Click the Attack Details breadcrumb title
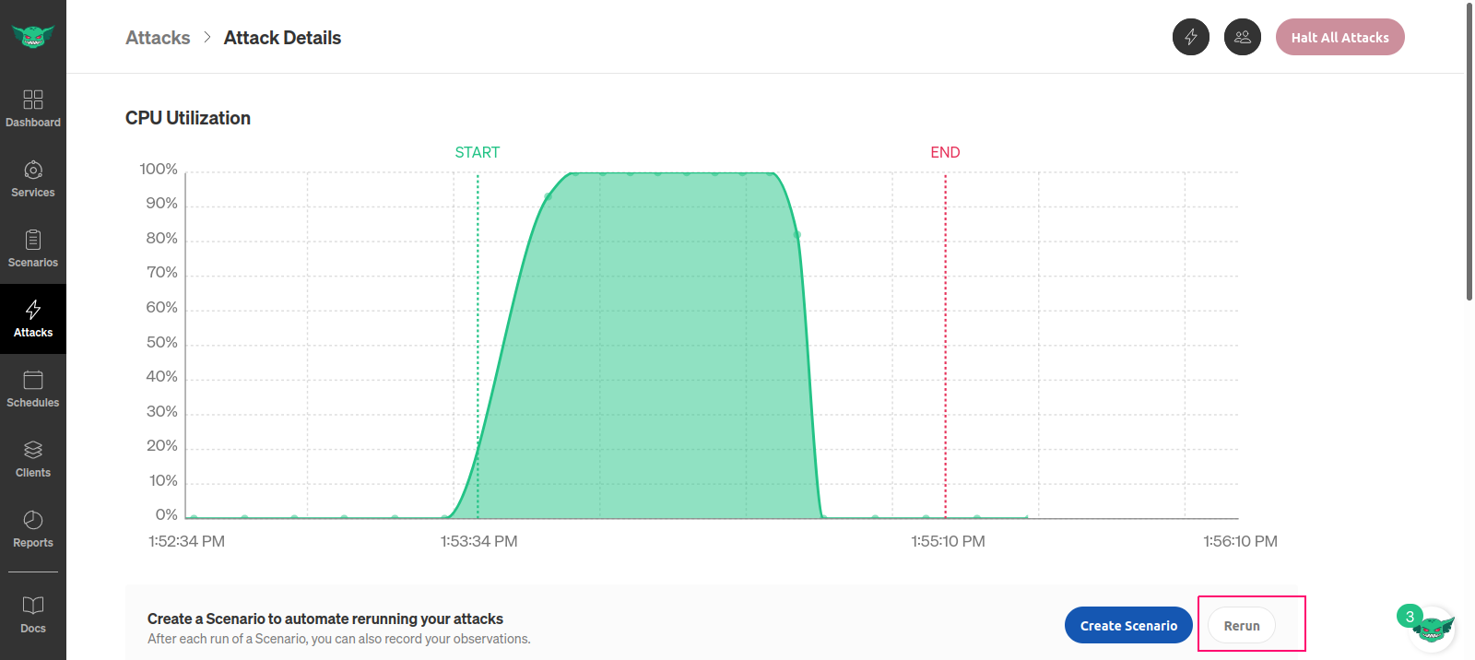 (282, 38)
